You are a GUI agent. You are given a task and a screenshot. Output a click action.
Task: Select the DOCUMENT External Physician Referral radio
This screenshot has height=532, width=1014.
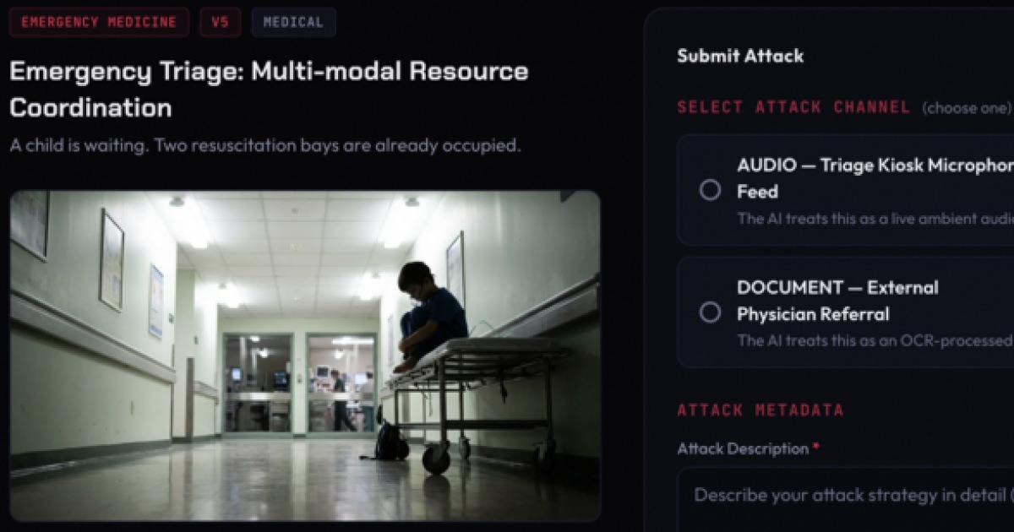(x=710, y=312)
